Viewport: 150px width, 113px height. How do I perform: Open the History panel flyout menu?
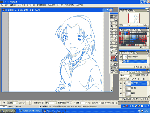(x=148, y=53)
